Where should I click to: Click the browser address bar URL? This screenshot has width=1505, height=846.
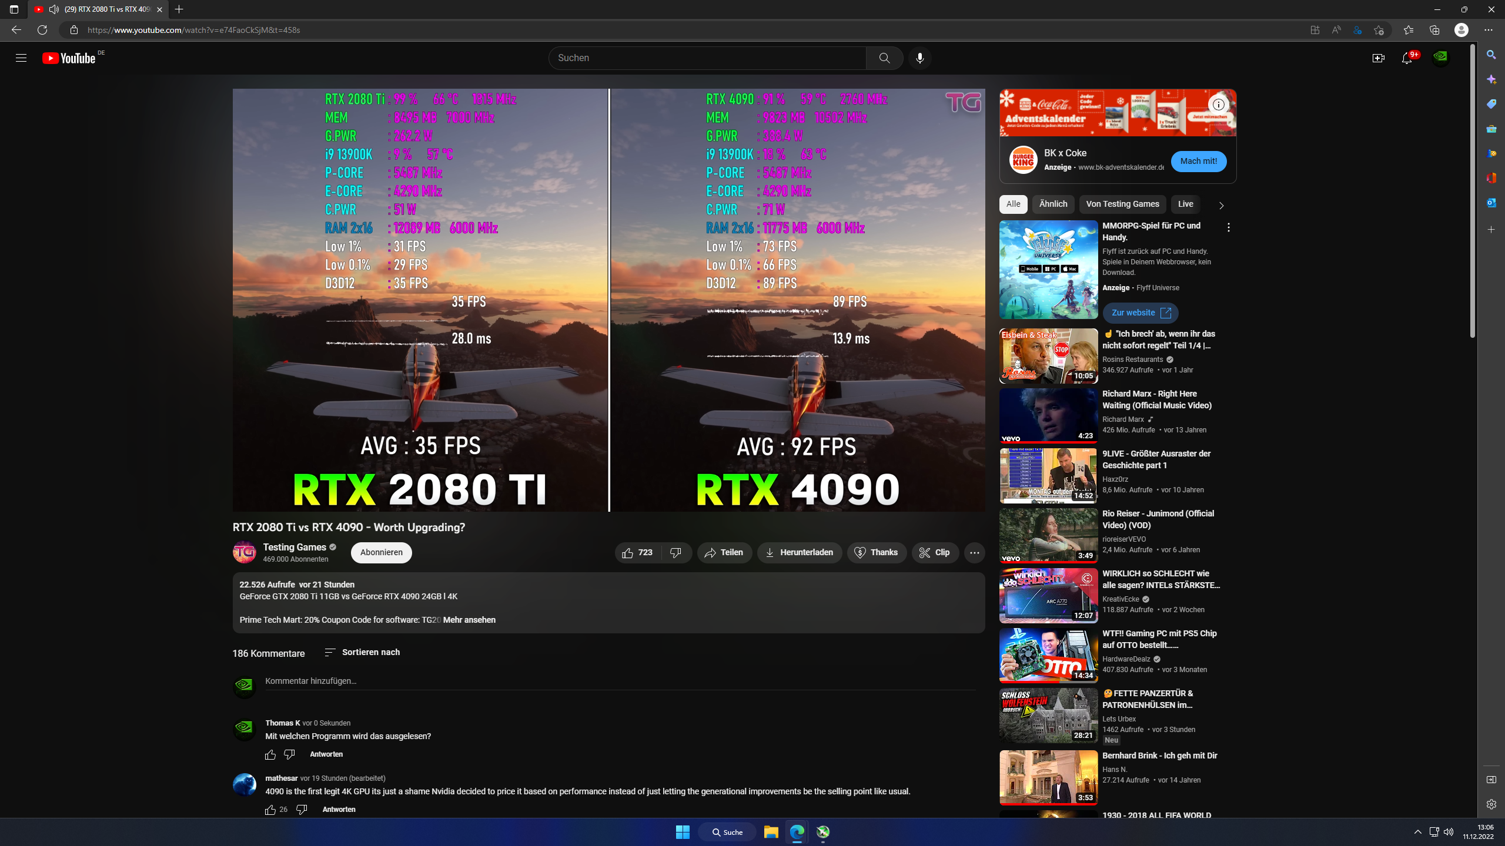pos(194,30)
